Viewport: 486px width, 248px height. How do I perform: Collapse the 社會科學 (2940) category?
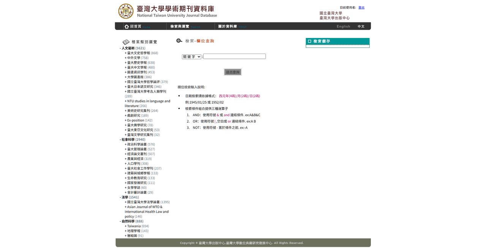pos(133,139)
